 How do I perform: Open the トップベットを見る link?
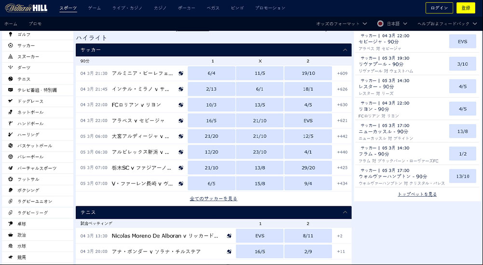417,194
